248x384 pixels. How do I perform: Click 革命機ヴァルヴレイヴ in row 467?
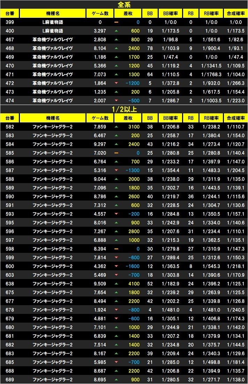[53, 40]
